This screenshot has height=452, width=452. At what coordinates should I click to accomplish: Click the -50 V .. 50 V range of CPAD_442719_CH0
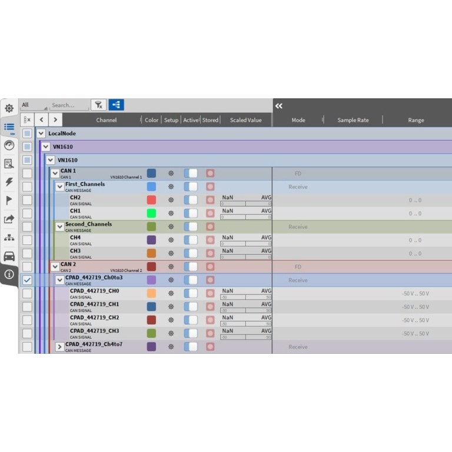(x=416, y=294)
